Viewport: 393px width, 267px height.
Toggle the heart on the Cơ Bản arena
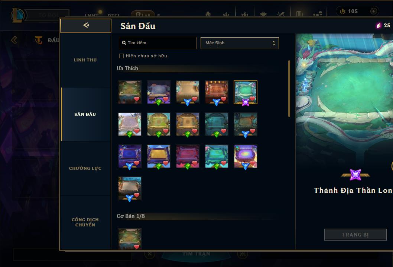pos(137,247)
